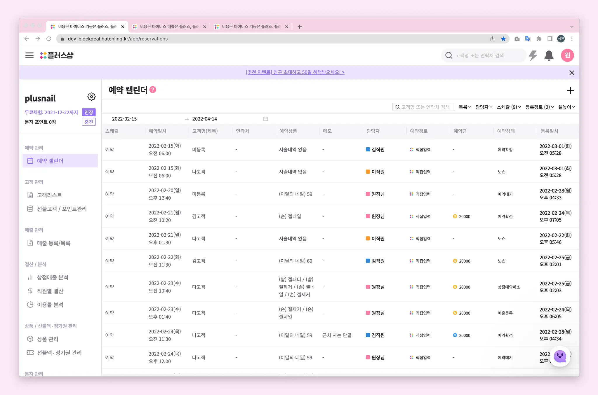Expand the 목록 view dropdown
Screen dimensions: 598x395
465,107
